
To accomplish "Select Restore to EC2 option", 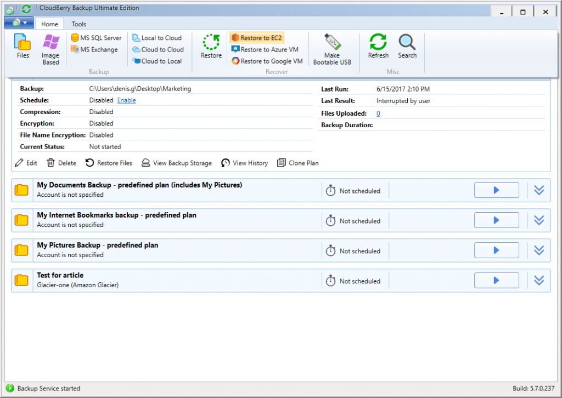I will coord(256,37).
